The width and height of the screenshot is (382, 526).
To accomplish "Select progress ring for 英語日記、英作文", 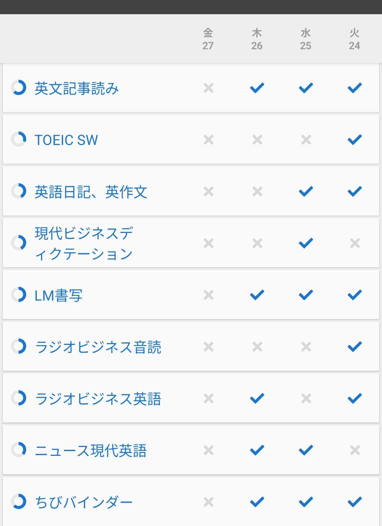I will click(x=19, y=191).
